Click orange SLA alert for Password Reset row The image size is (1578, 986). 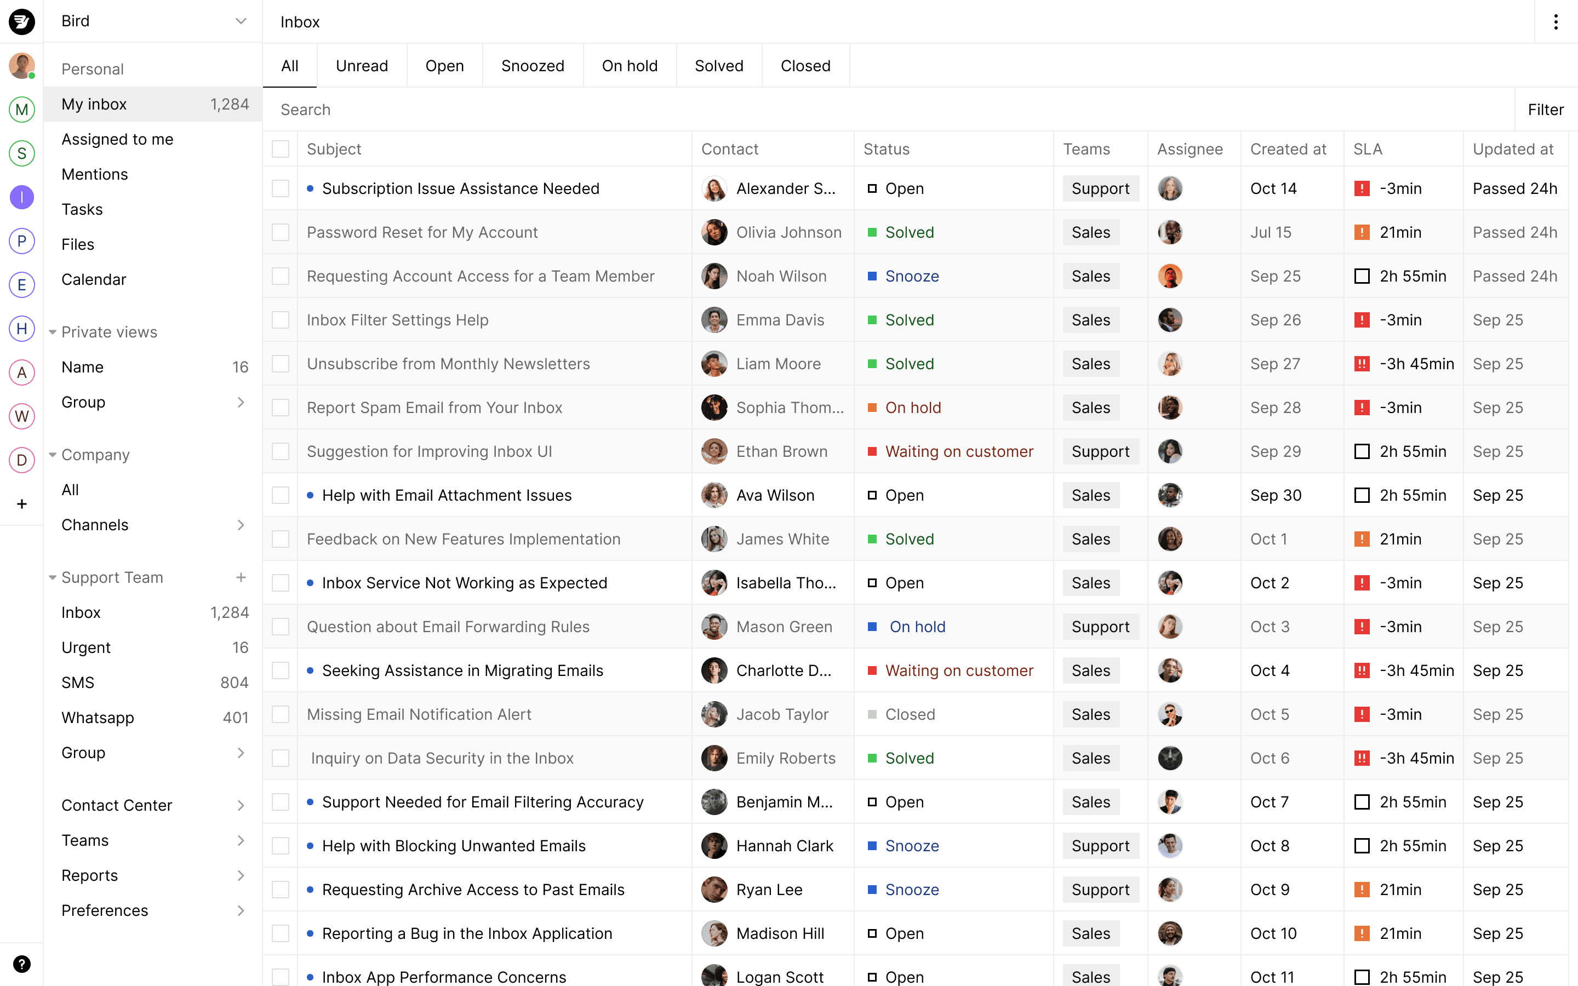1362,232
